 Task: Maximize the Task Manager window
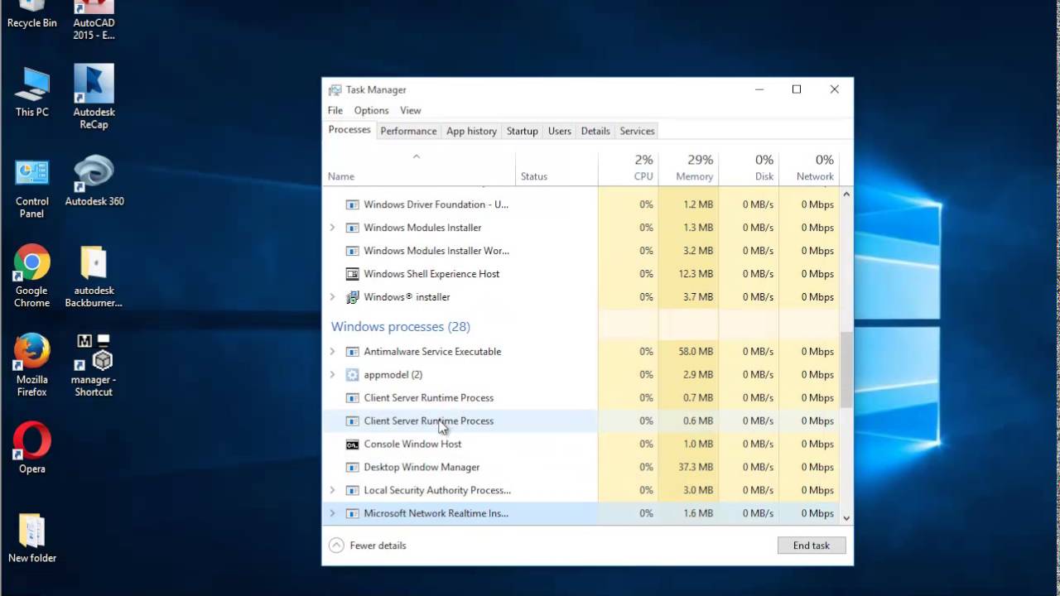pos(797,89)
